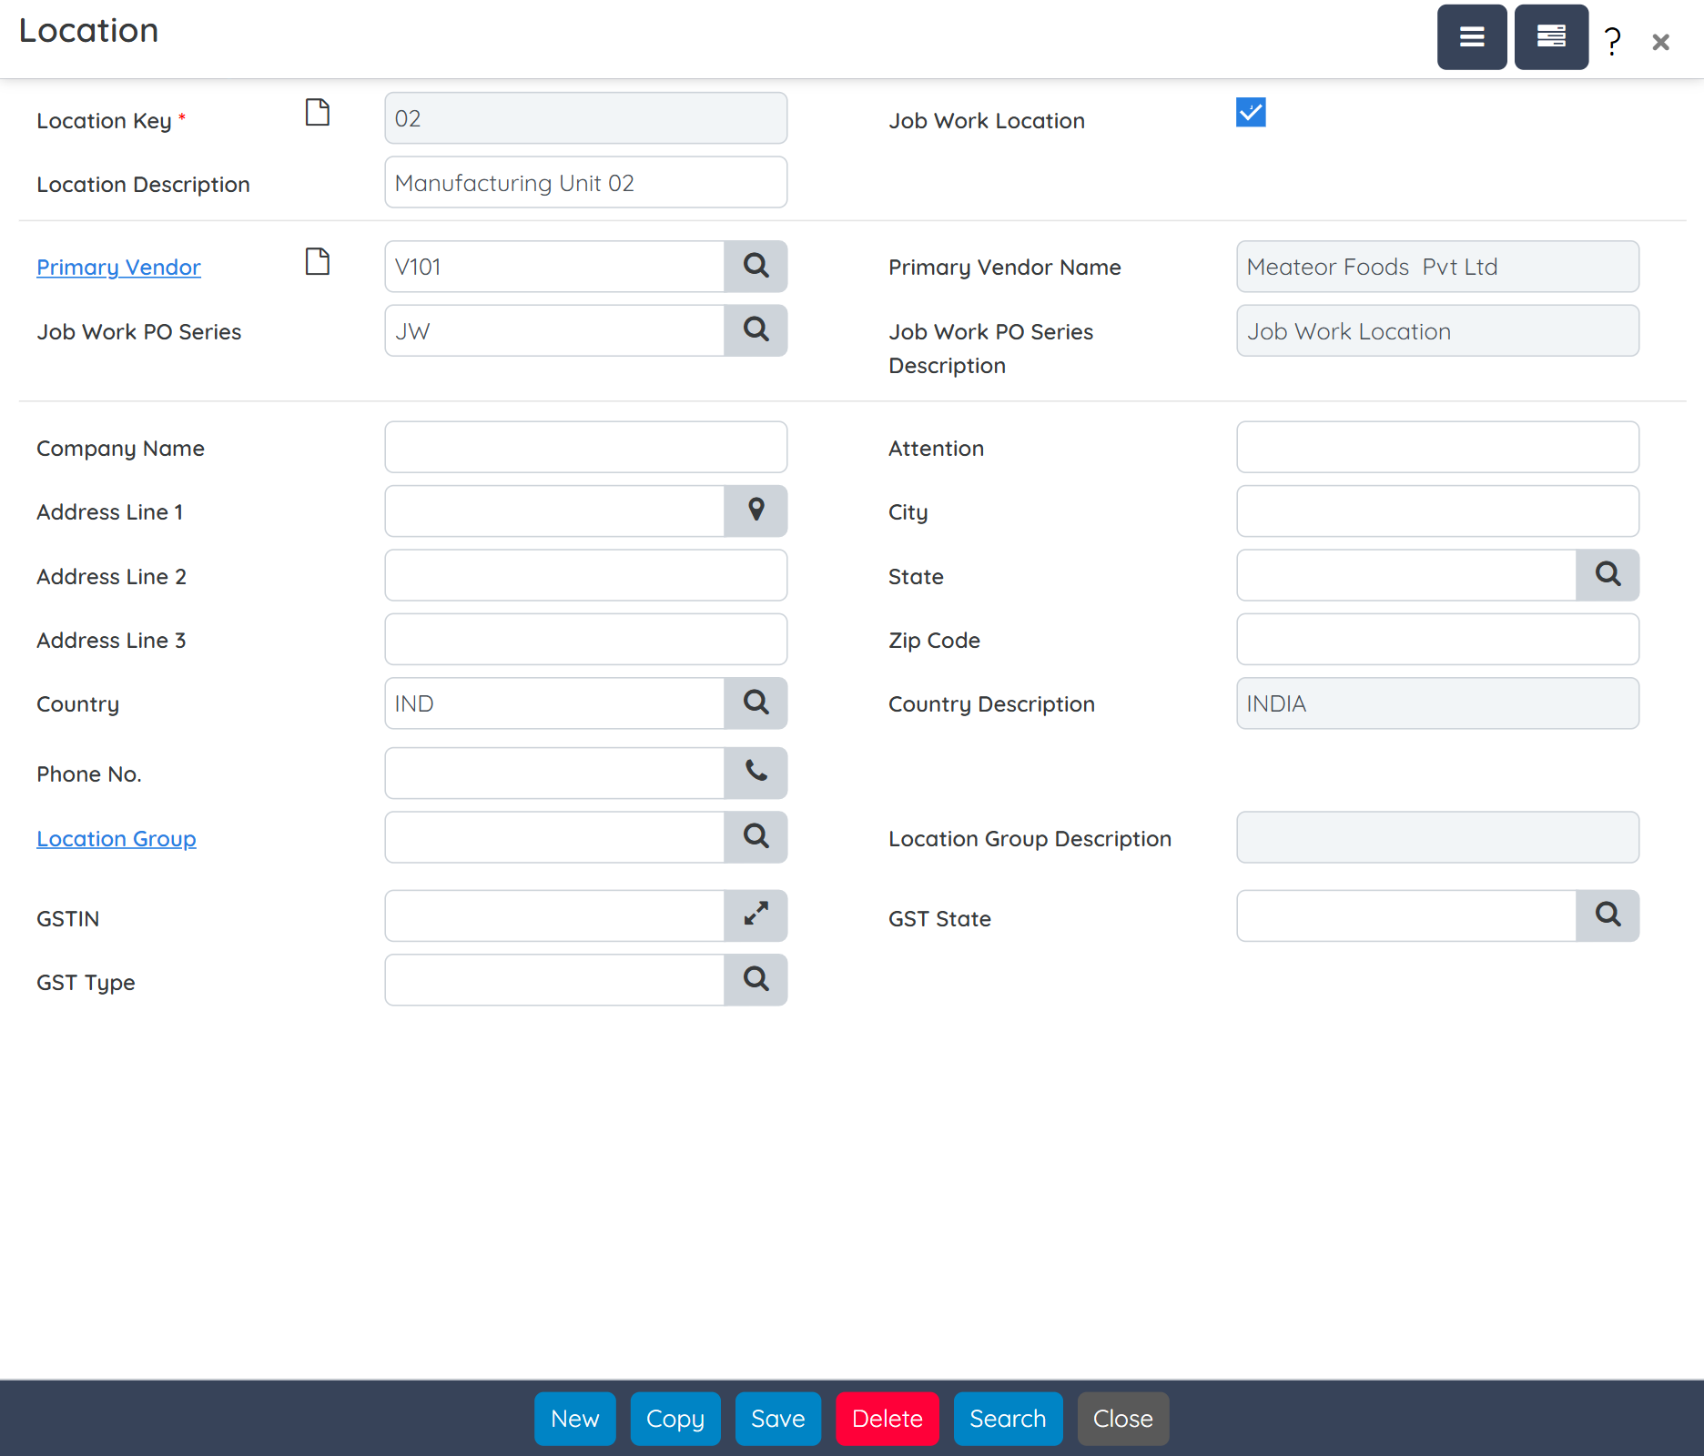Uncheck the Job Work Location checkbox
This screenshot has width=1704, height=1456.
pos(1251,113)
